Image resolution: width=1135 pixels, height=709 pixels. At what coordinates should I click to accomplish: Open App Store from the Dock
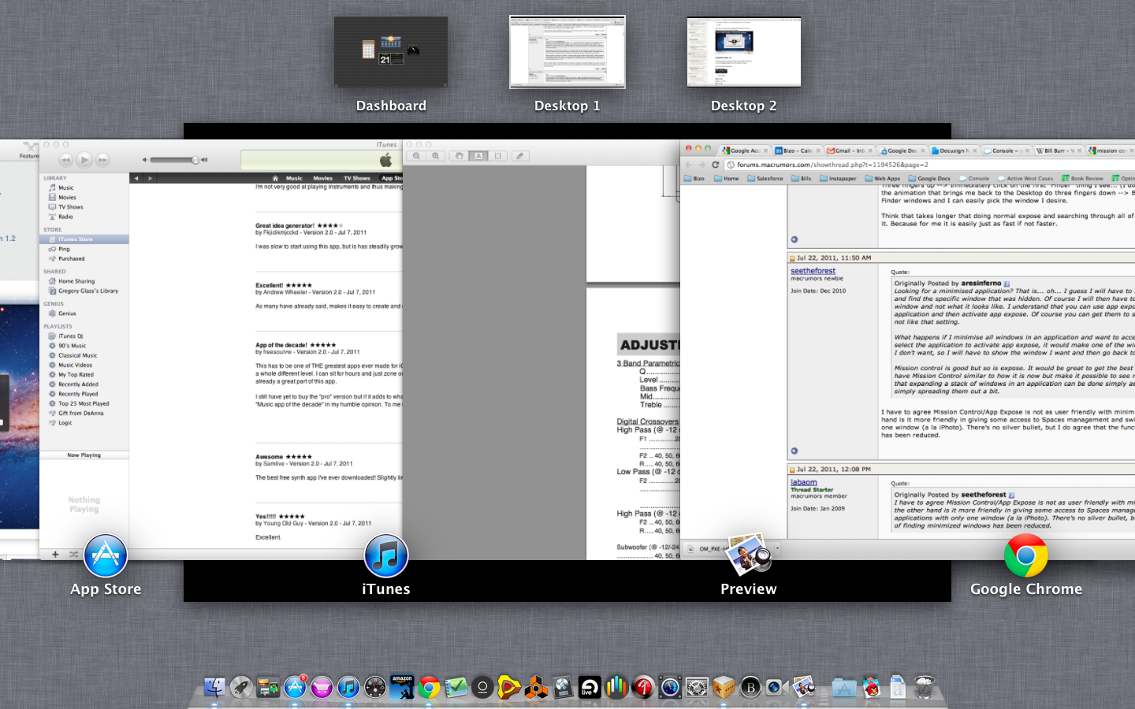pos(296,687)
